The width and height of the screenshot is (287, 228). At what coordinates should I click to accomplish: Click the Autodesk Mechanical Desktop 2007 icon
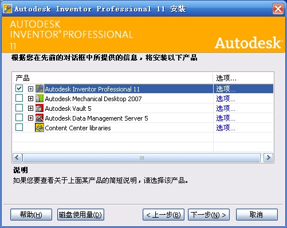pyautogui.click(x=40, y=98)
